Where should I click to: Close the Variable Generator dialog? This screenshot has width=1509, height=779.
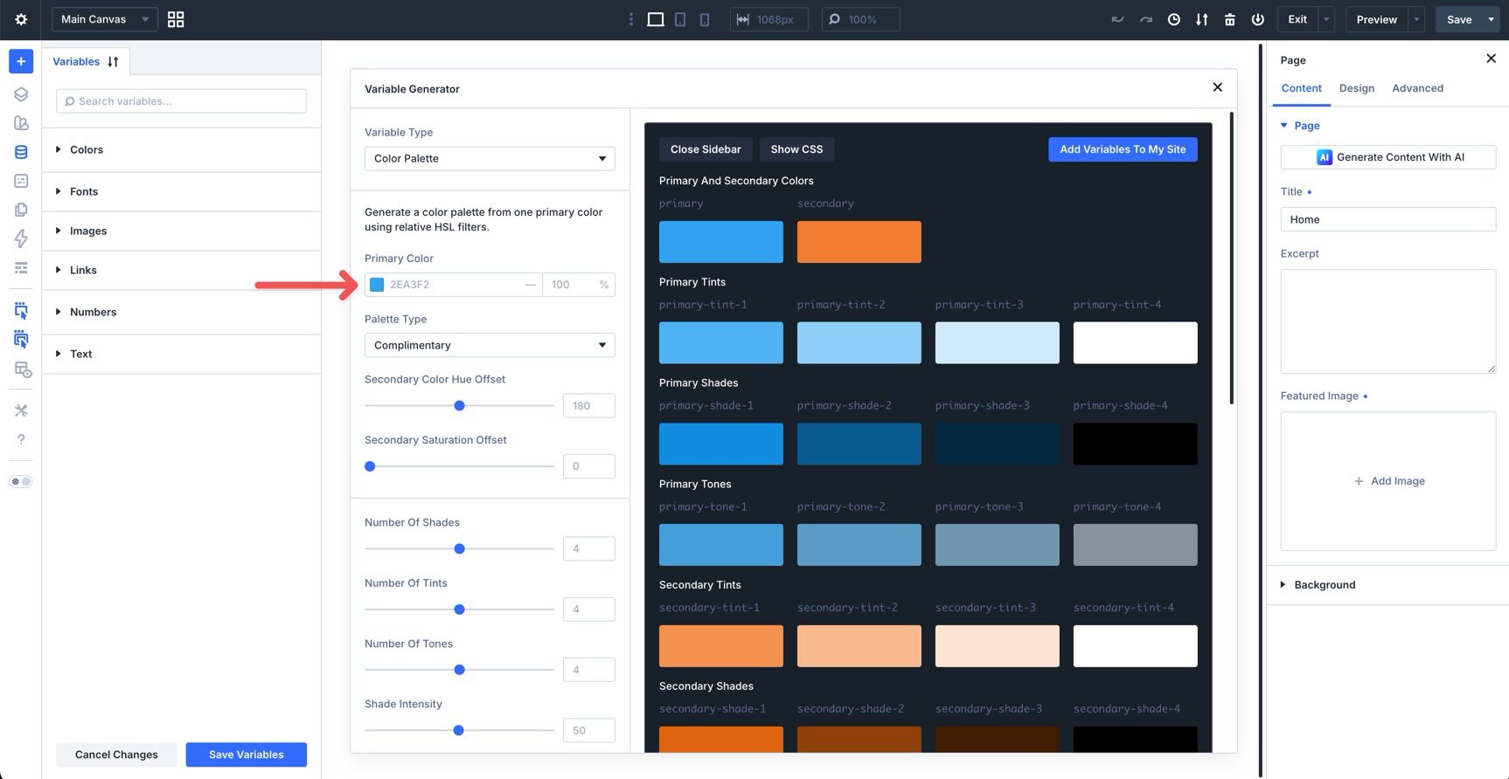tap(1217, 87)
